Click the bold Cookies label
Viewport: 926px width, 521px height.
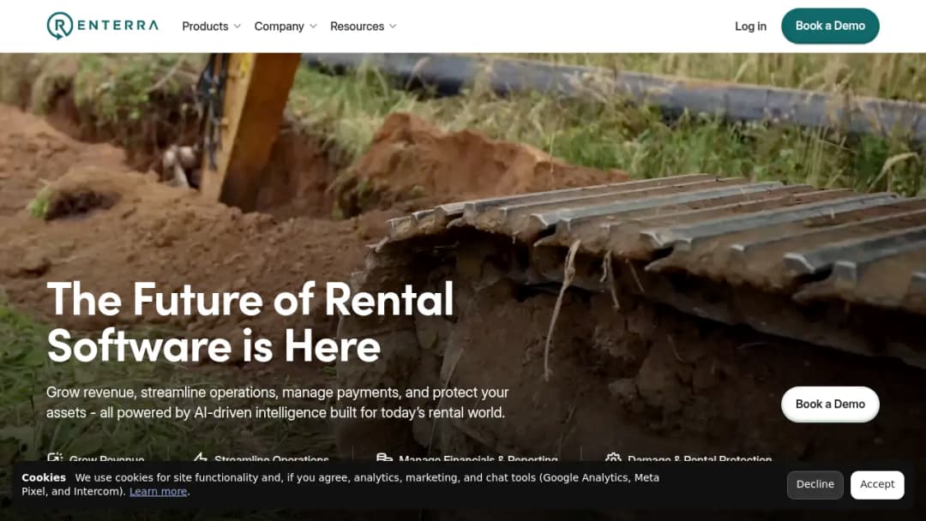click(x=44, y=477)
